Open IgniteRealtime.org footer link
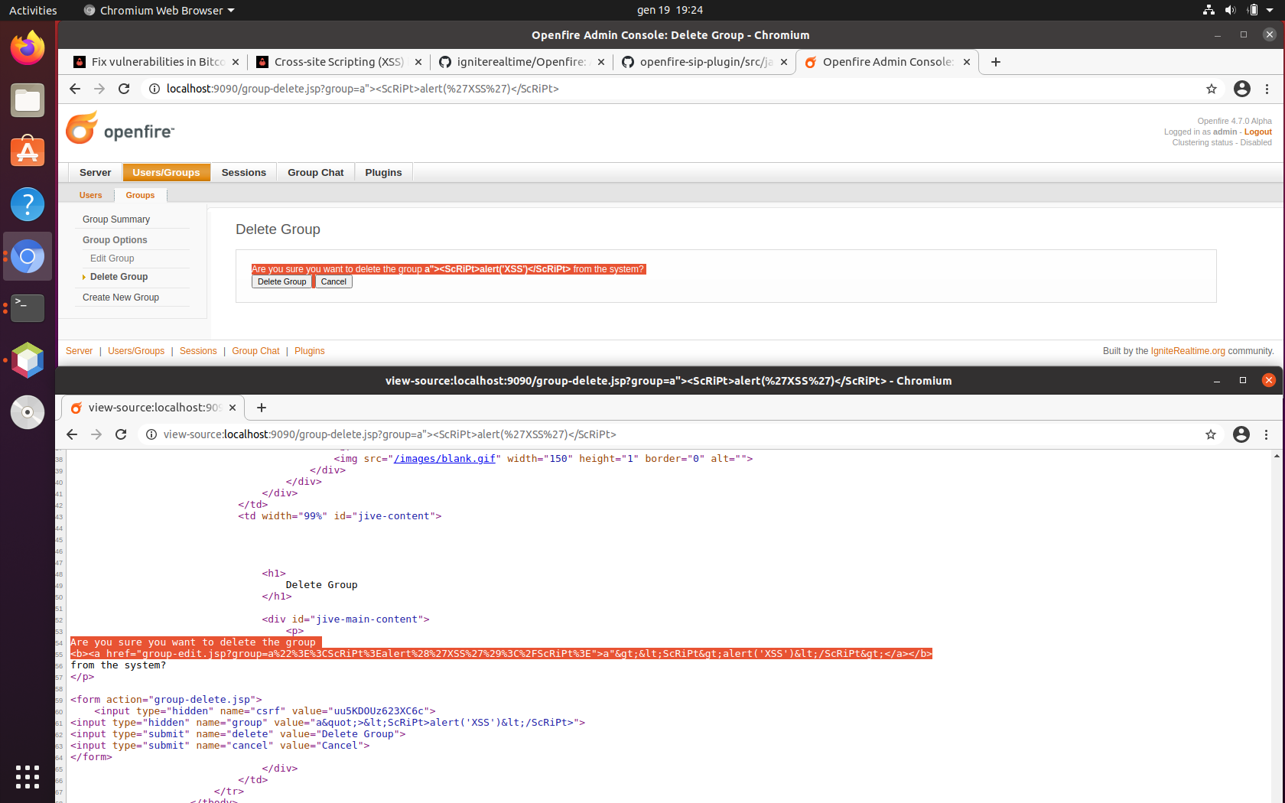Screen dimensions: 1285x803 pyautogui.click(x=1187, y=351)
